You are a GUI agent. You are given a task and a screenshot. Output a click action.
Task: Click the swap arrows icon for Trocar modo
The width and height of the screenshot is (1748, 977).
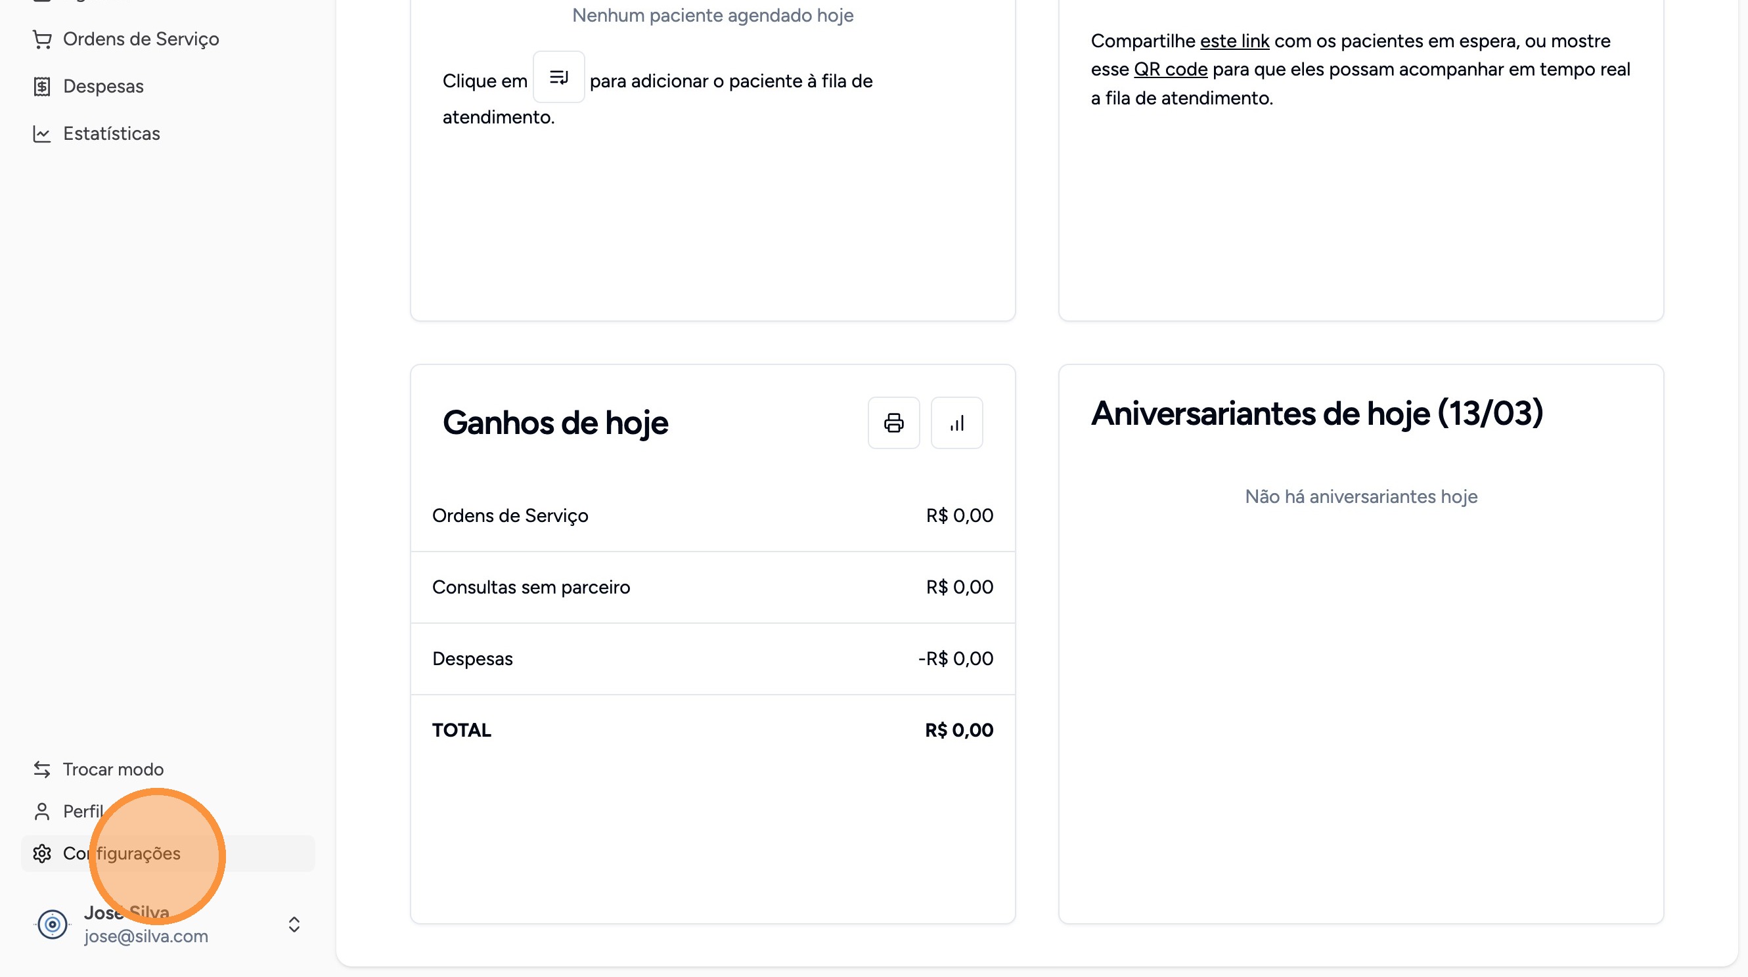(x=42, y=769)
